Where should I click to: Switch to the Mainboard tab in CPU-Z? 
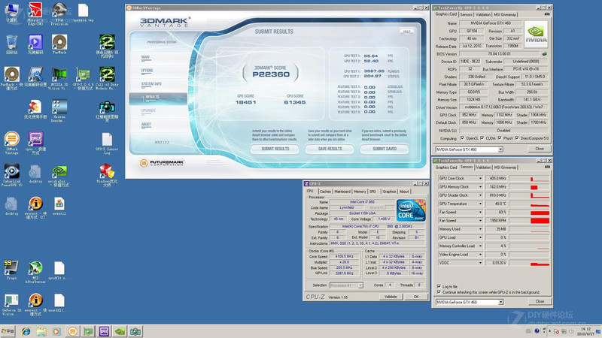click(342, 192)
